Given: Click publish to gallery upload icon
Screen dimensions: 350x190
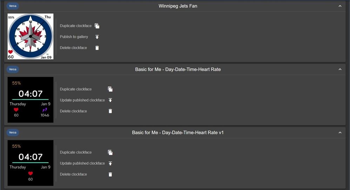Looking at the screenshot, I should (x=97, y=37).
